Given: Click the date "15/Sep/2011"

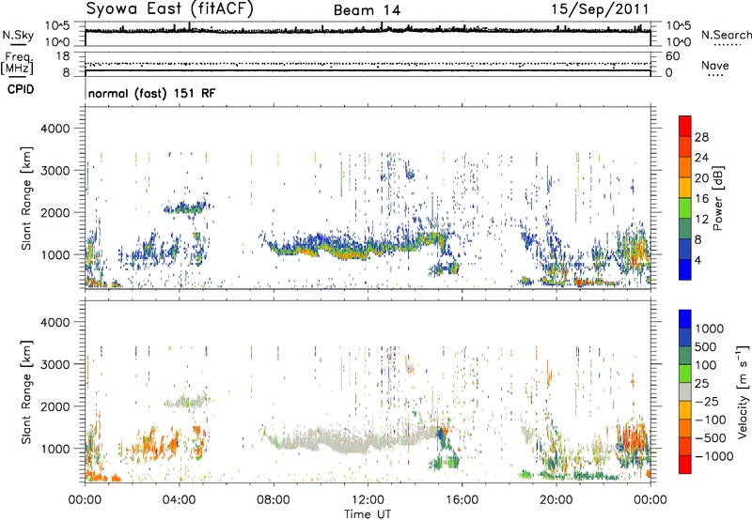Looking at the screenshot, I should click(x=600, y=8).
